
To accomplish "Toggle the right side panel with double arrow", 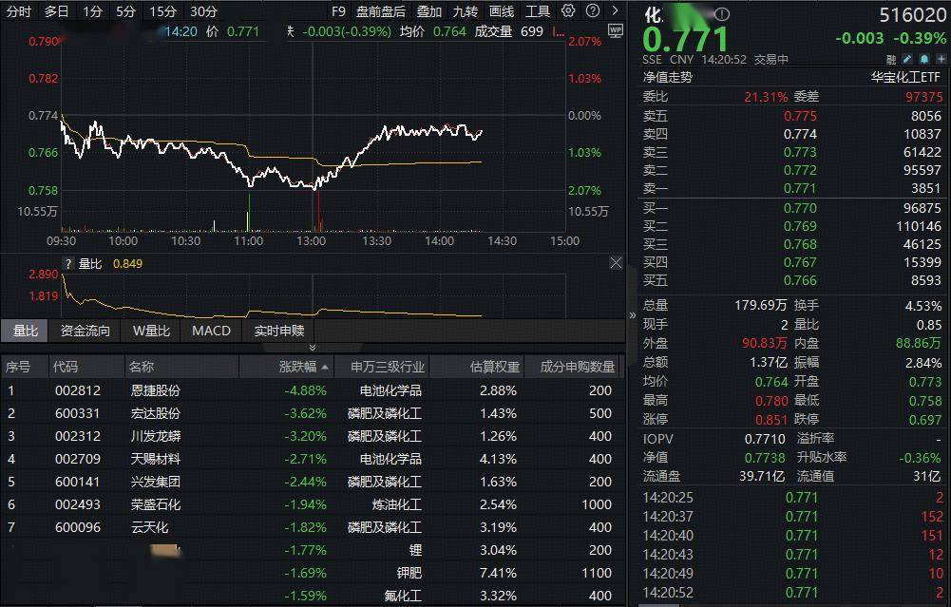I will 633,315.
